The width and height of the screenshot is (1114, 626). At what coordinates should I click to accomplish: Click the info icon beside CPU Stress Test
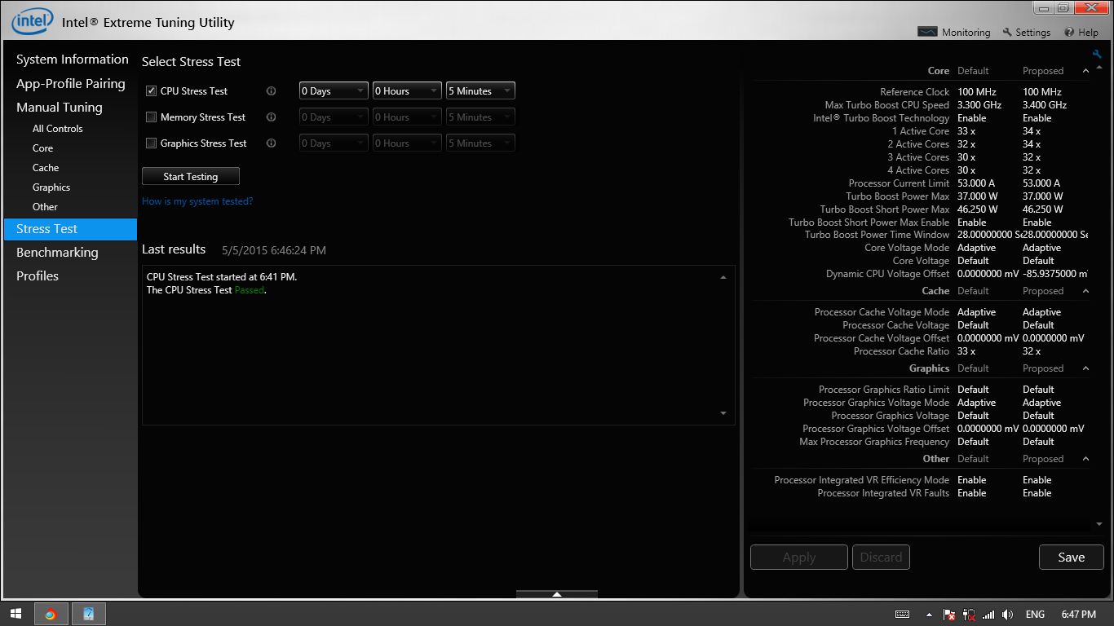pos(272,91)
